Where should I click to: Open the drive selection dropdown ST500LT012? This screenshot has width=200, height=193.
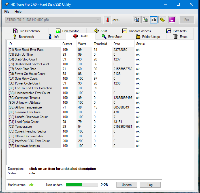click(53, 20)
